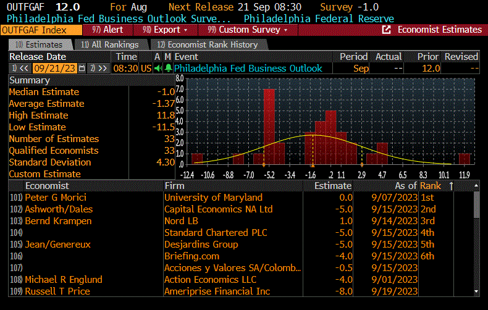Click the Prior value 12.0
Screen dimensions: 488x310
pos(431,69)
